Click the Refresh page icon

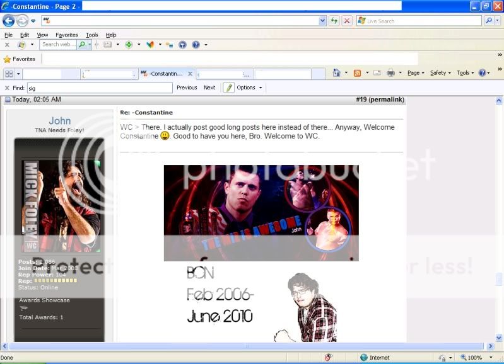[x=334, y=21]
